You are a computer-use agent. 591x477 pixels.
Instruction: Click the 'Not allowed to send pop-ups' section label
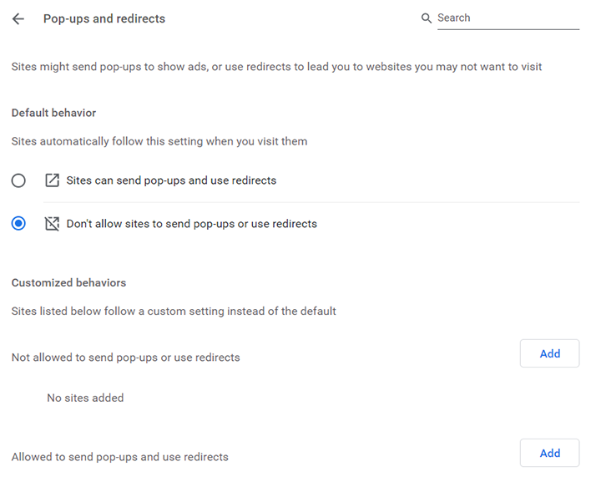pos(125,358)
